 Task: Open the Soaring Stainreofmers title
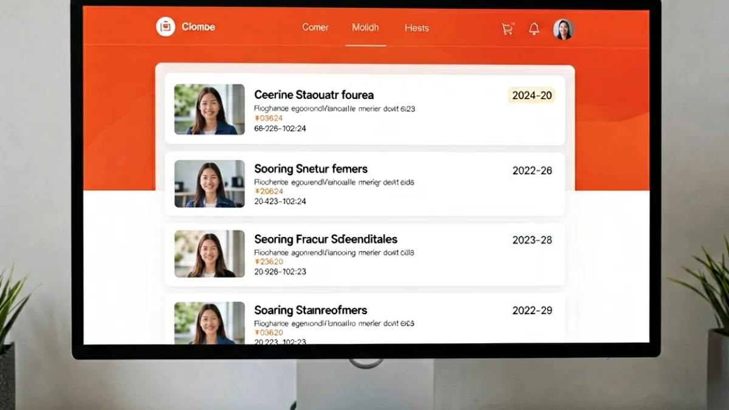tap(310, 310)
